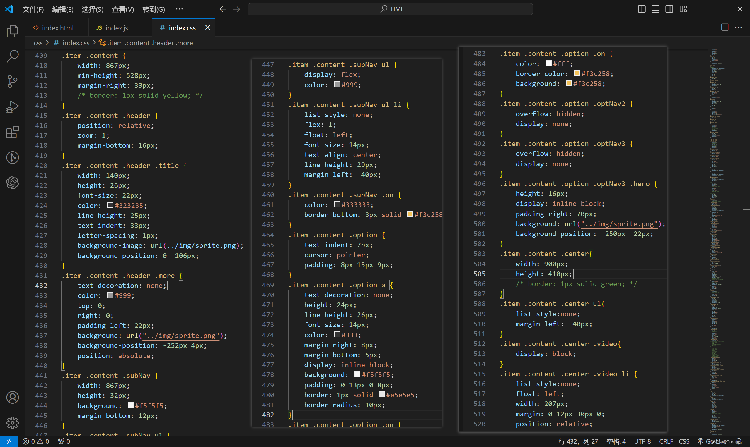Open editor more actions ellipsis menu

click(739, 27)
